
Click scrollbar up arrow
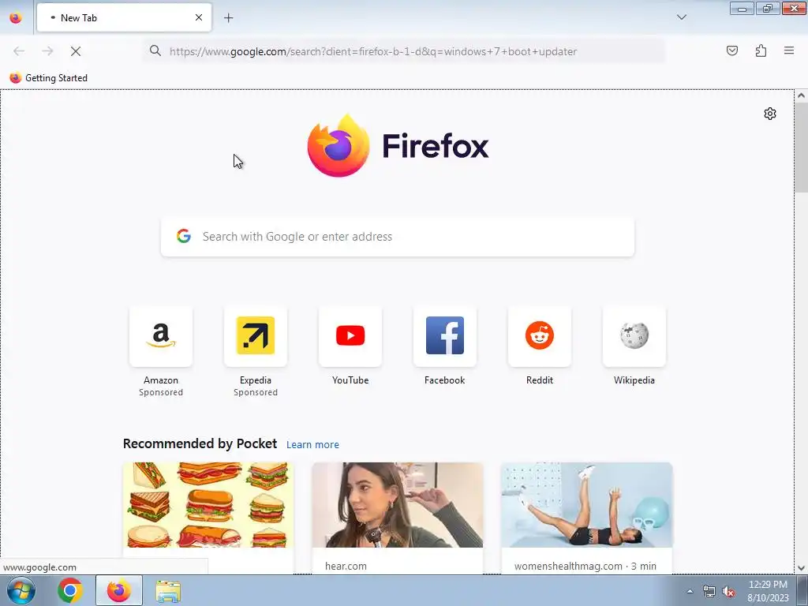click(801, 95)
